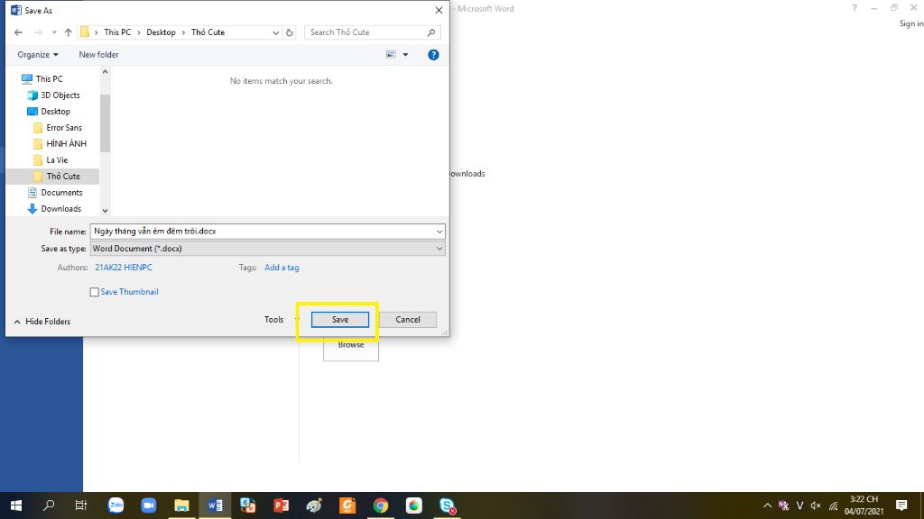Screen dimensions: 924x519
Task: Click Sign in in Word window
Action: coord(911,23)
